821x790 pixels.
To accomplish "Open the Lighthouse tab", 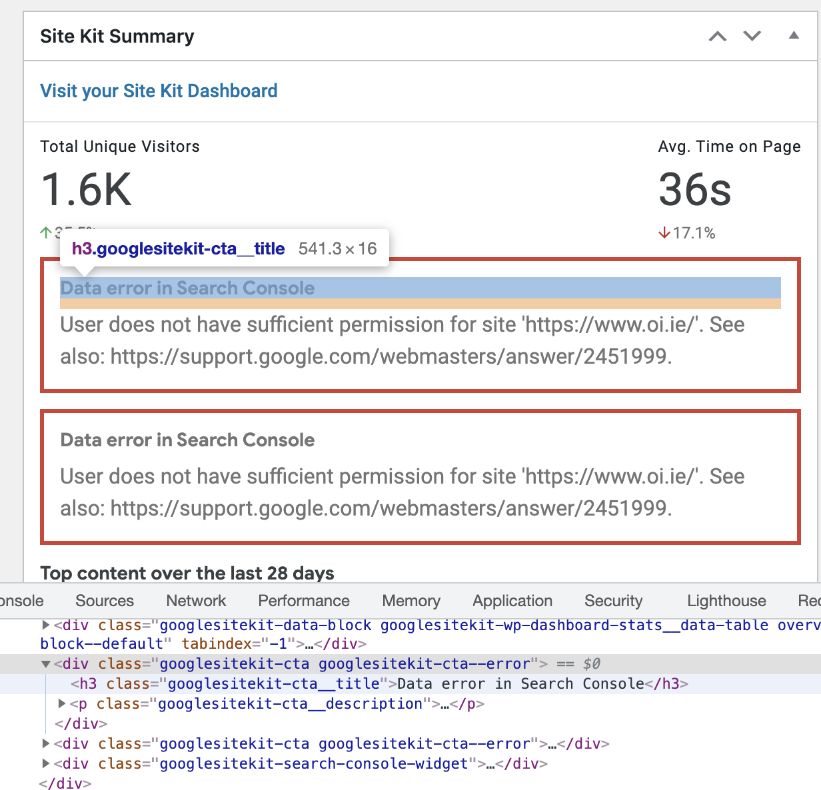I will (726, 601).
